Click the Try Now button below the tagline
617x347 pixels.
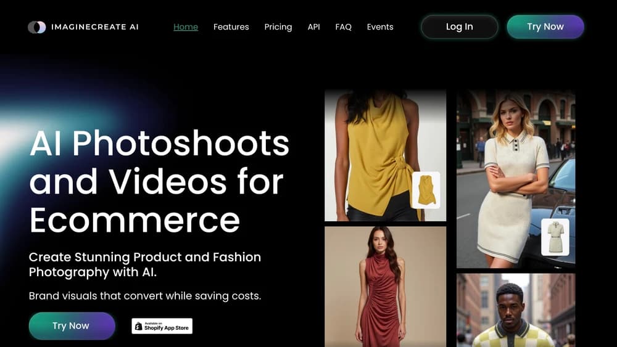[72, 326]
